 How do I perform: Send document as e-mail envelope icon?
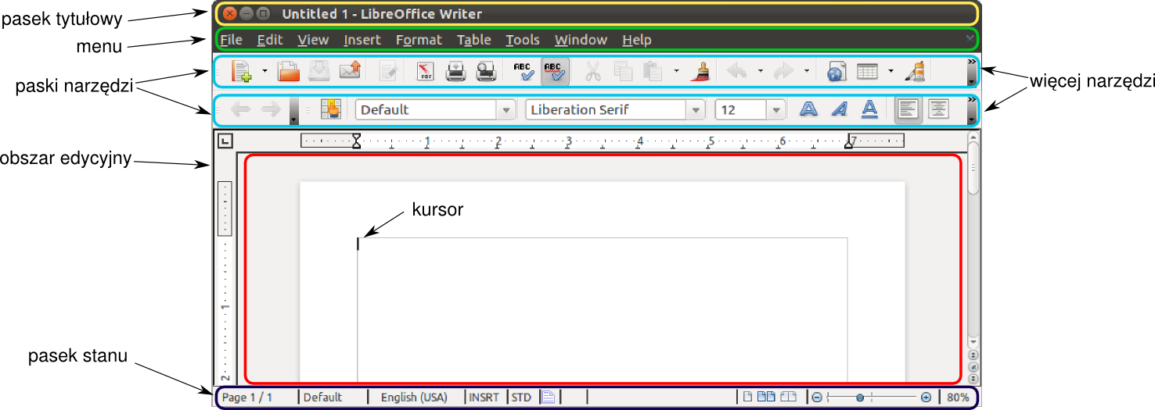(350, 72)
